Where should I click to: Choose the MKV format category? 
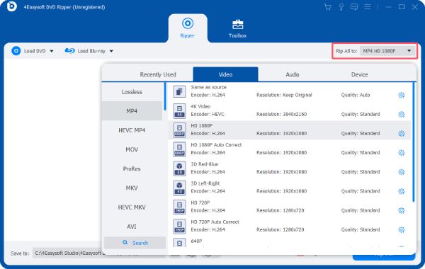[x=132, y=188]
